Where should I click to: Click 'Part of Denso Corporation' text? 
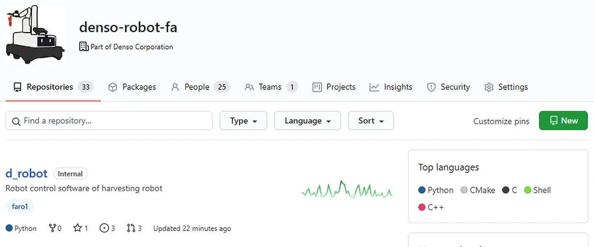click(x=132, y=47)
